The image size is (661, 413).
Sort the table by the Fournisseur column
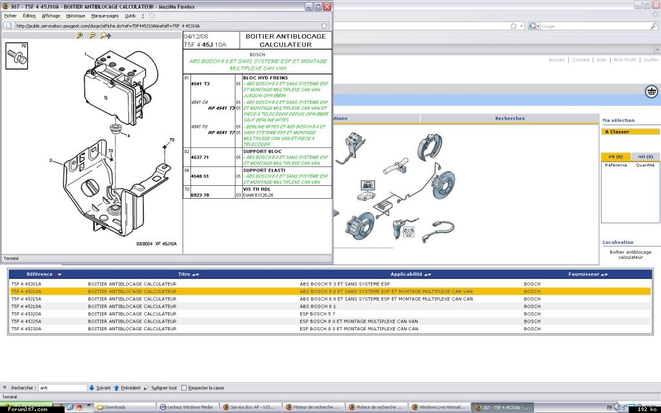(x=587, y=274)
